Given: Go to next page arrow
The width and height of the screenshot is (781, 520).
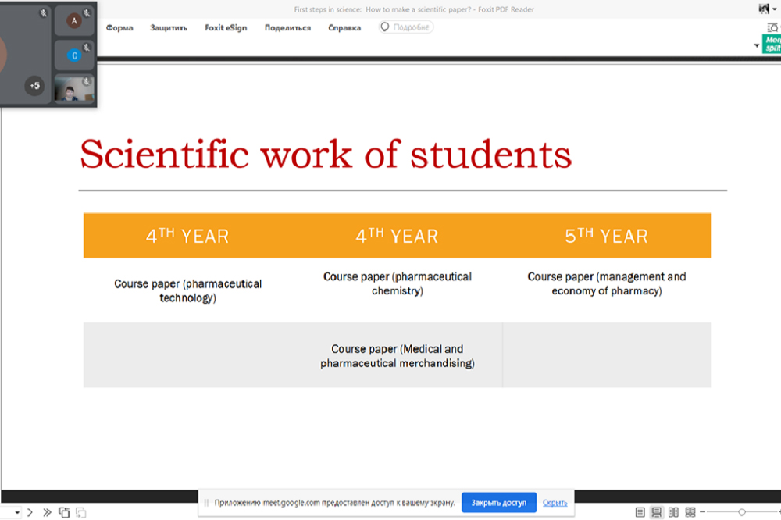Looking at the screenshot, I should point(30,513).
